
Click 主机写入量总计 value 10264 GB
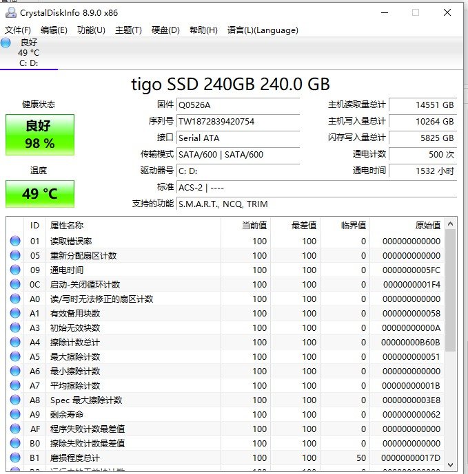point(423,122)
